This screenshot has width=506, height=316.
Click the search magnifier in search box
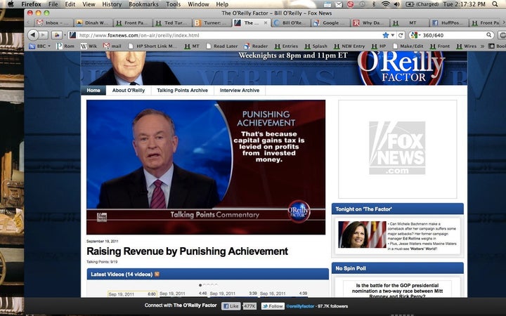489,35
